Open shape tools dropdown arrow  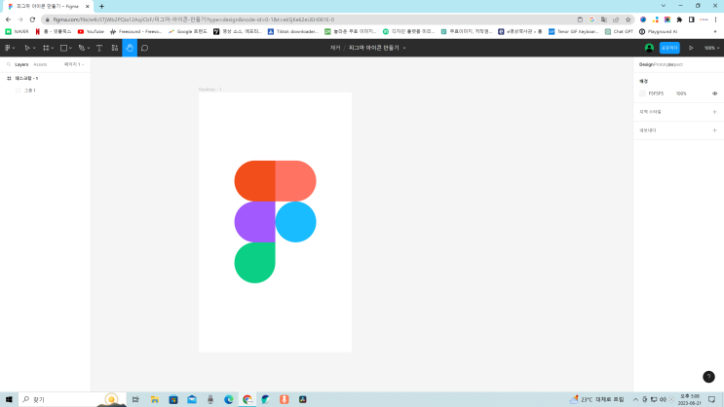pyautogui.click(x=70, y=49)
